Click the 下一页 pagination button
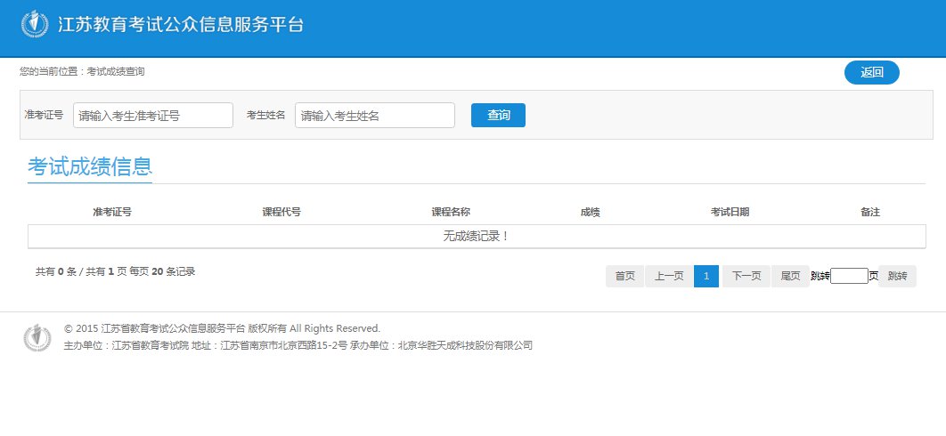Viewport: 946px width, 436px height. (x=746, y=277)
